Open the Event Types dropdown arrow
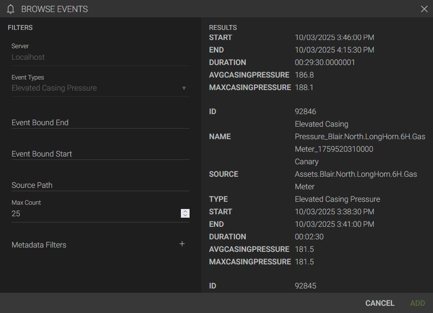This screenshot has height=313, width=433. pos(184,88)
